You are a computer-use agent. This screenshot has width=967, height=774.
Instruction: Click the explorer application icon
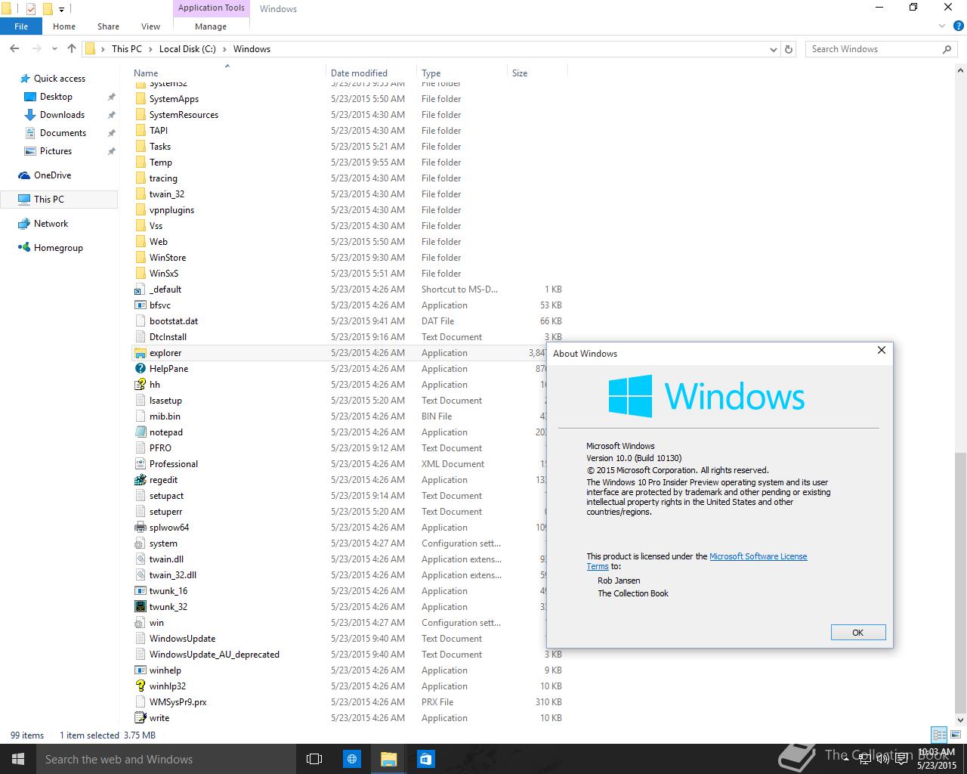[x=140, y=353]
